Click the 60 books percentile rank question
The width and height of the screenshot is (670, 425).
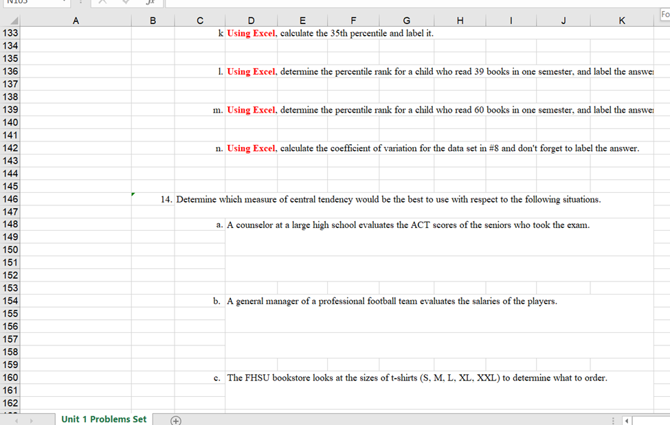click(x=440, y=111)
